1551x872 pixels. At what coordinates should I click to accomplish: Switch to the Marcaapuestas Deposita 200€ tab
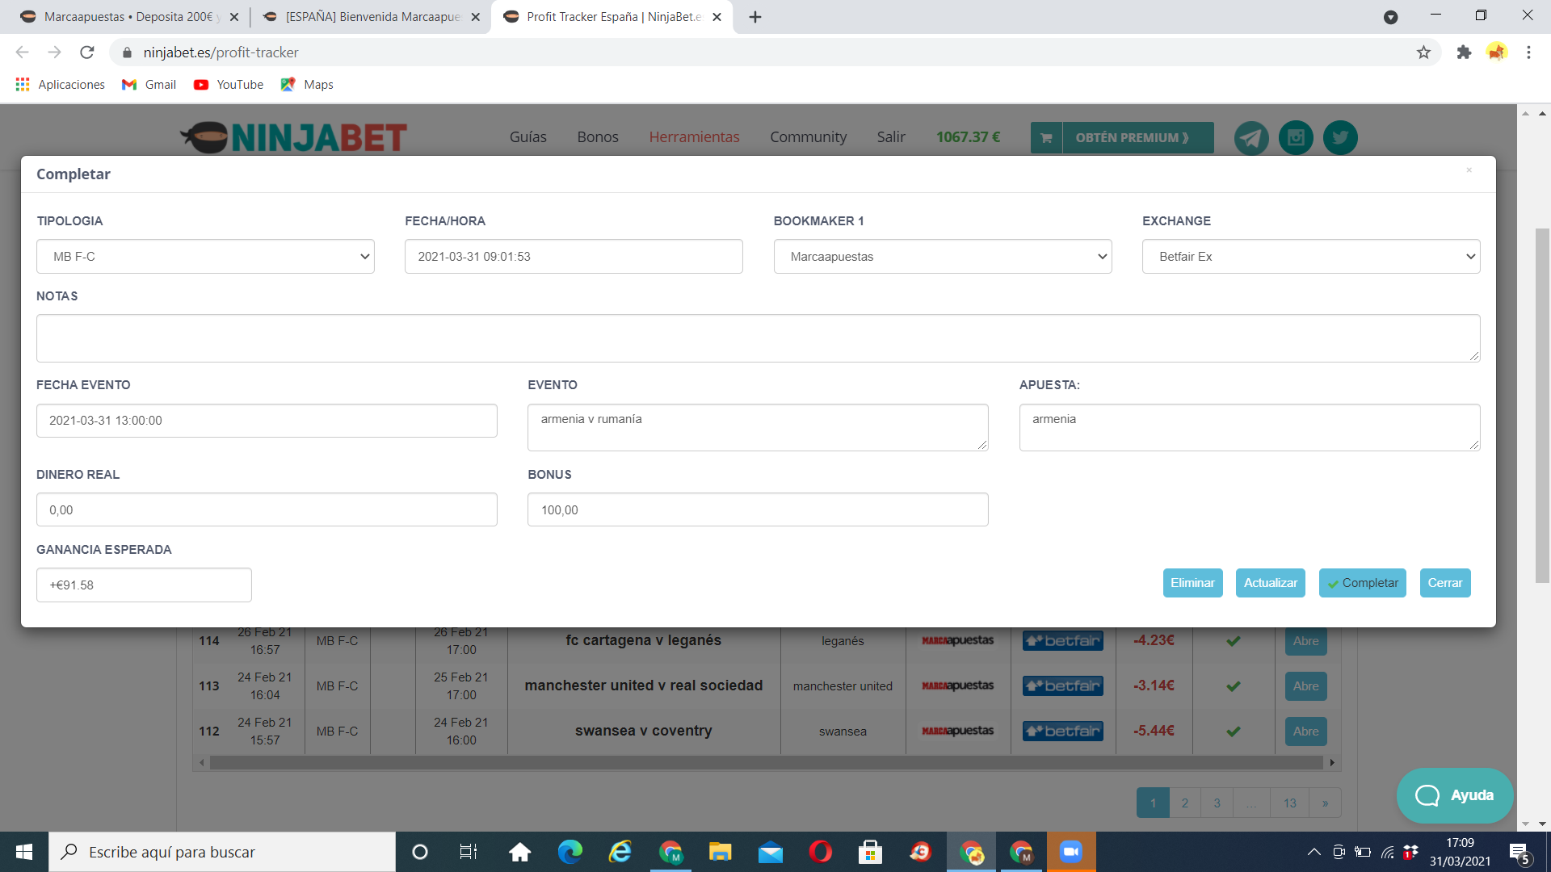pos(129,17)
